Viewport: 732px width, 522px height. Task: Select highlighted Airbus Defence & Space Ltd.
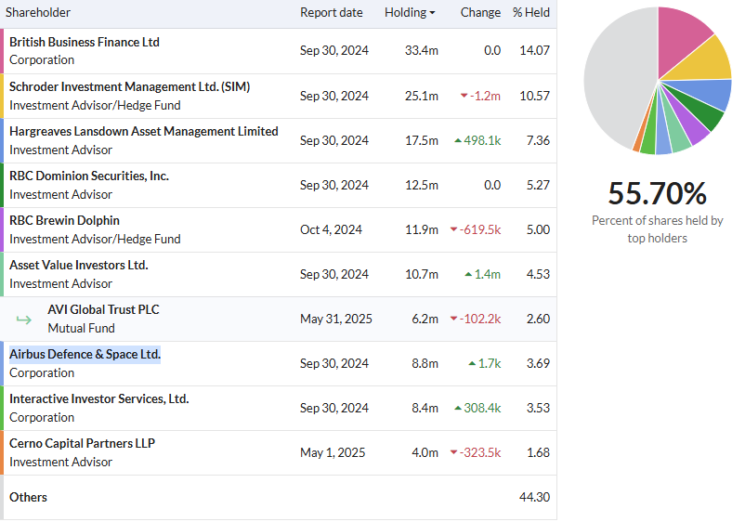(x=85, y=355)
